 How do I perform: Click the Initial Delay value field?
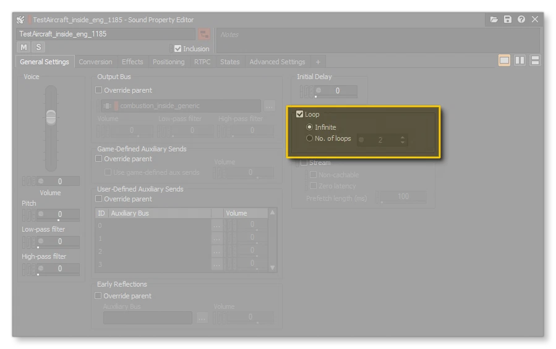coord(336,91)
